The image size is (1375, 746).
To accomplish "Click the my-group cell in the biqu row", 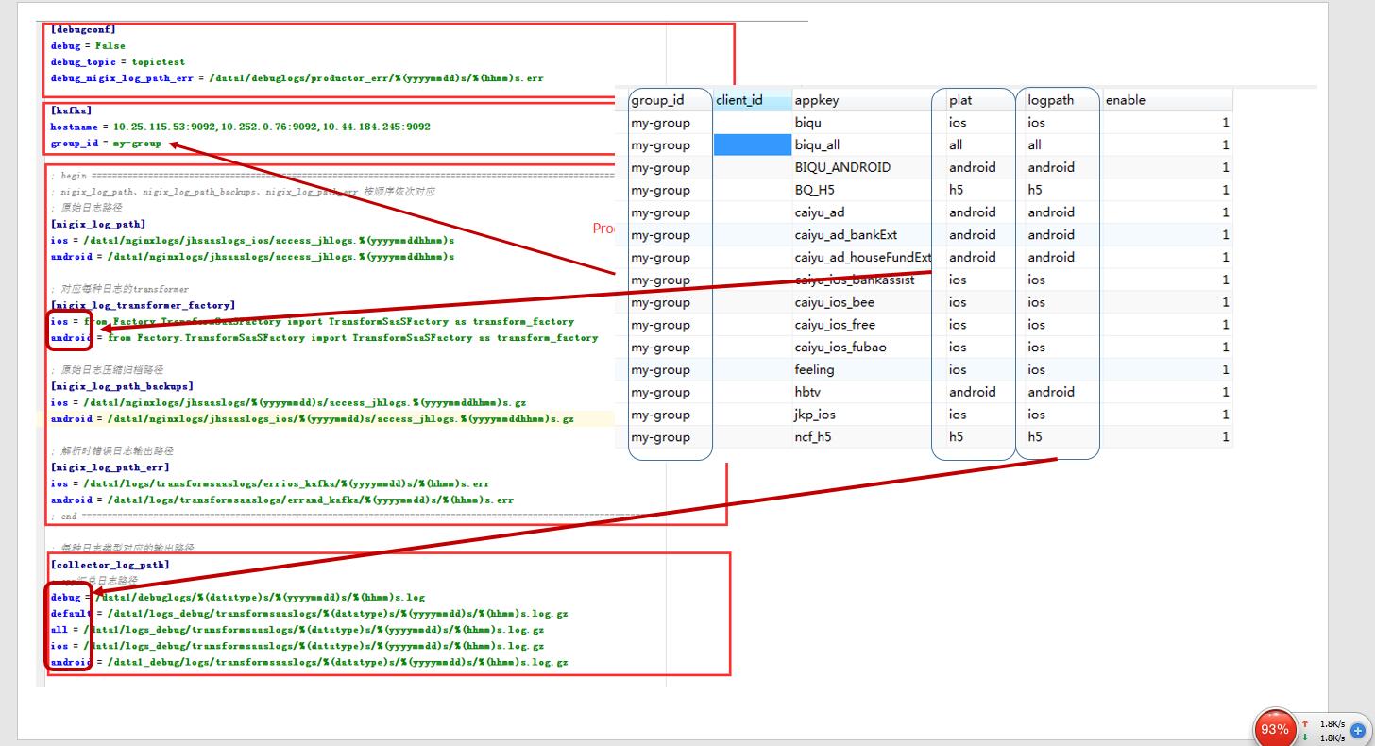I will click(660, 123).
